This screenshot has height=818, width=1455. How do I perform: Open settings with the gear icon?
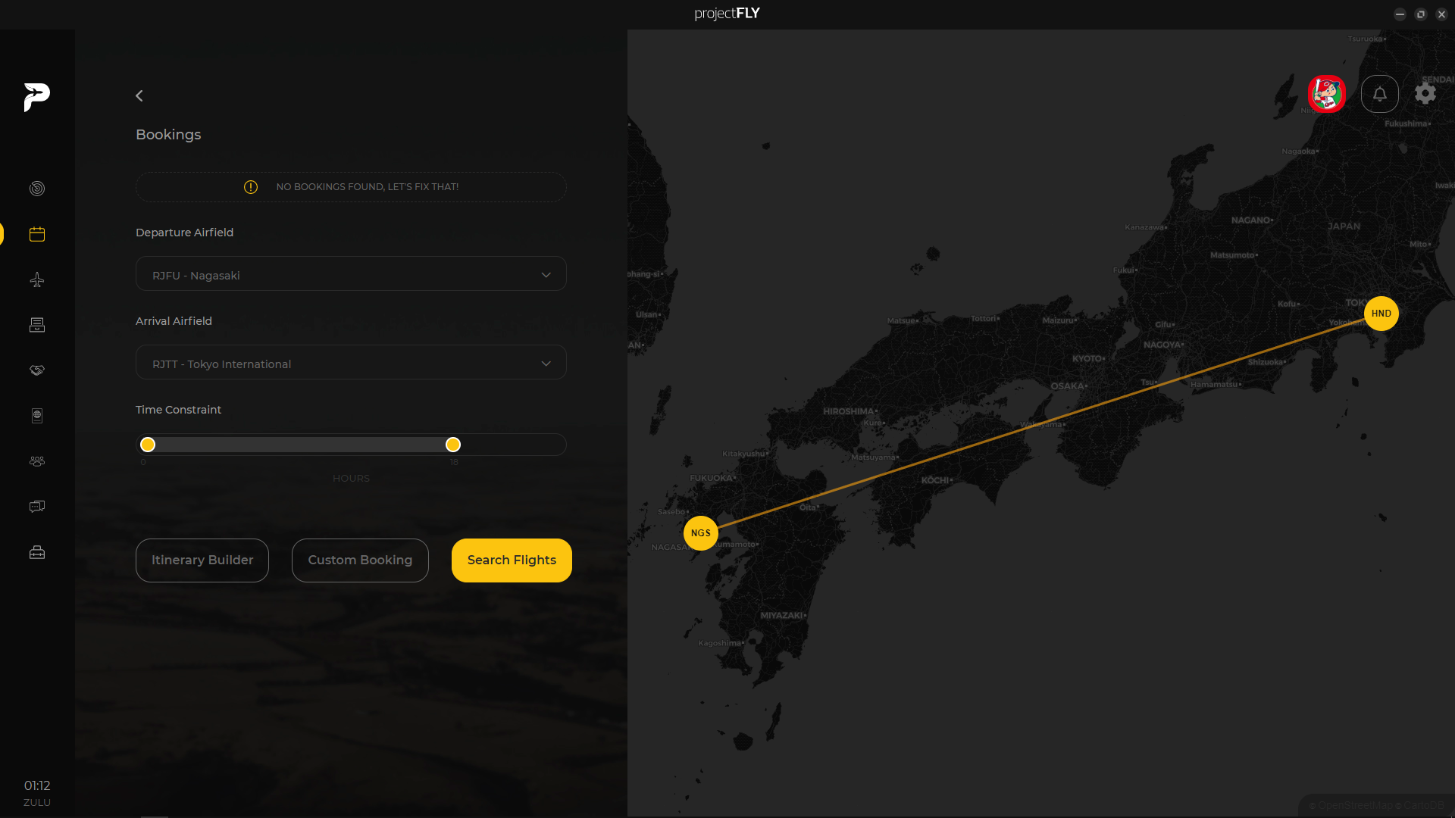(1425, 94)
